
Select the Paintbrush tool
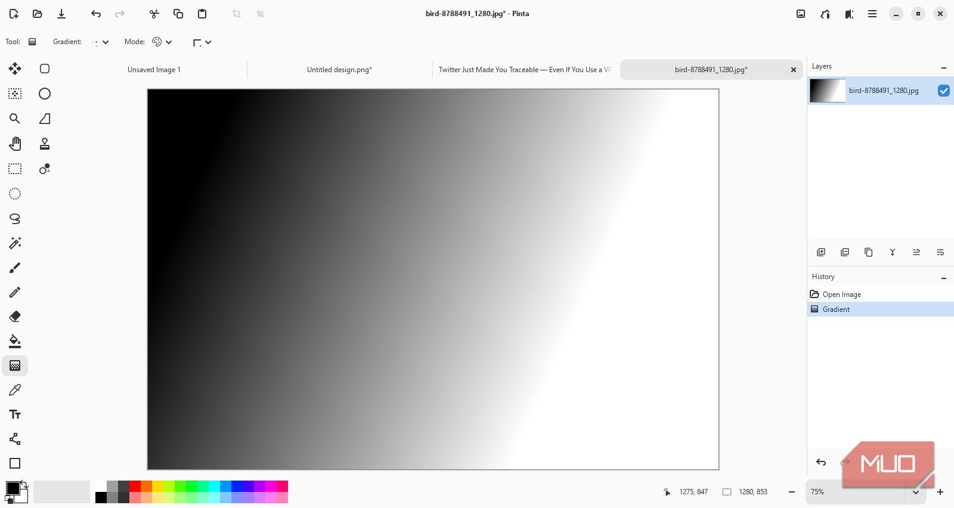(15, 268)
